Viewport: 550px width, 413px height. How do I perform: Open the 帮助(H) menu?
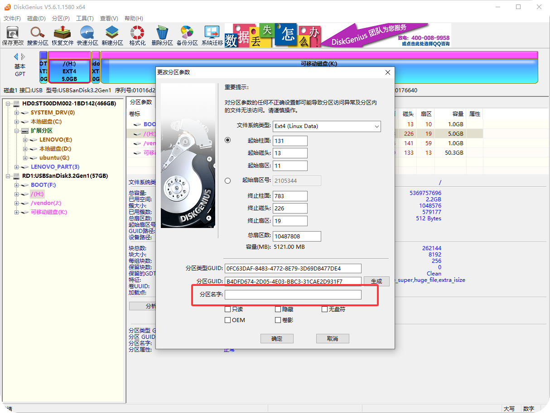pos(133,19)
